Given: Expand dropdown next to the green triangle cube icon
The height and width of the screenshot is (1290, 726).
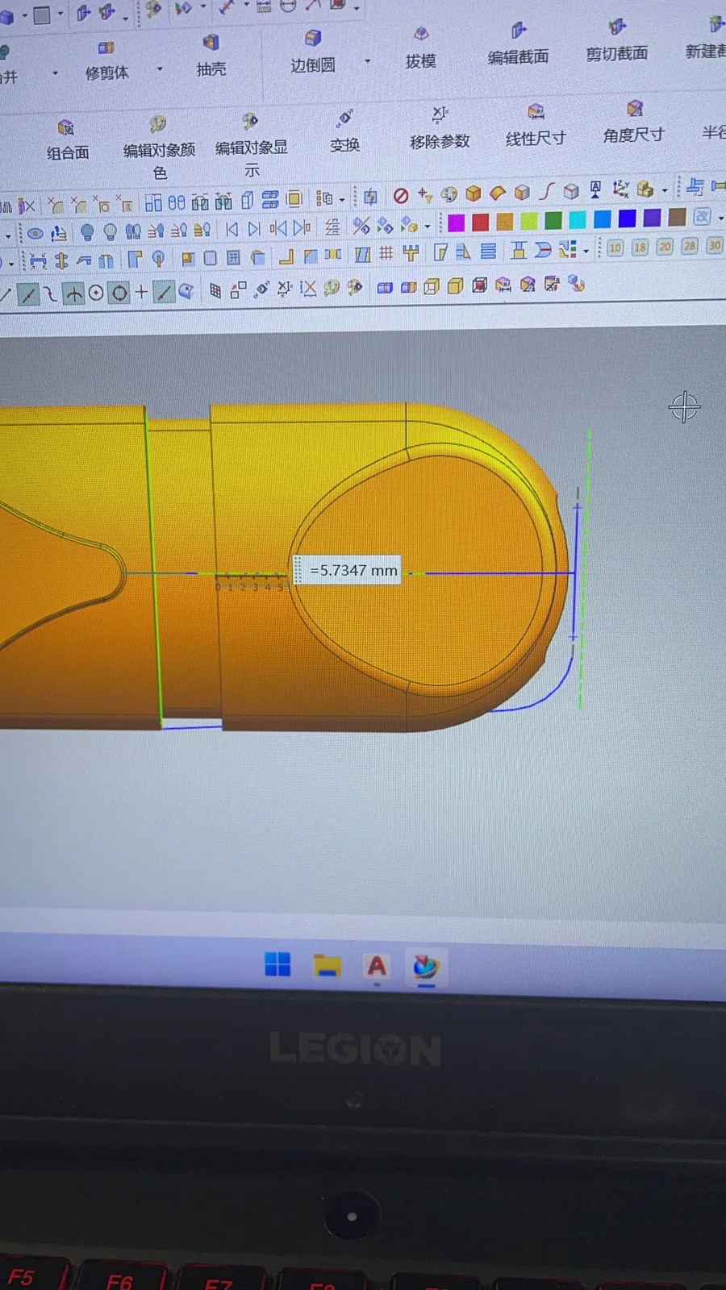Looking at the screenshot, I should click(428, 226).
